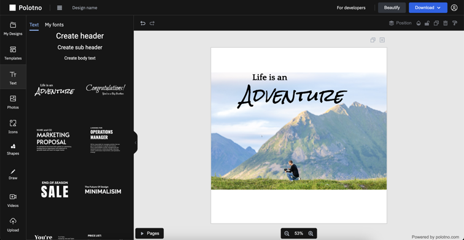
Task: Open the Download dropdown
Action: click(428, 8)
